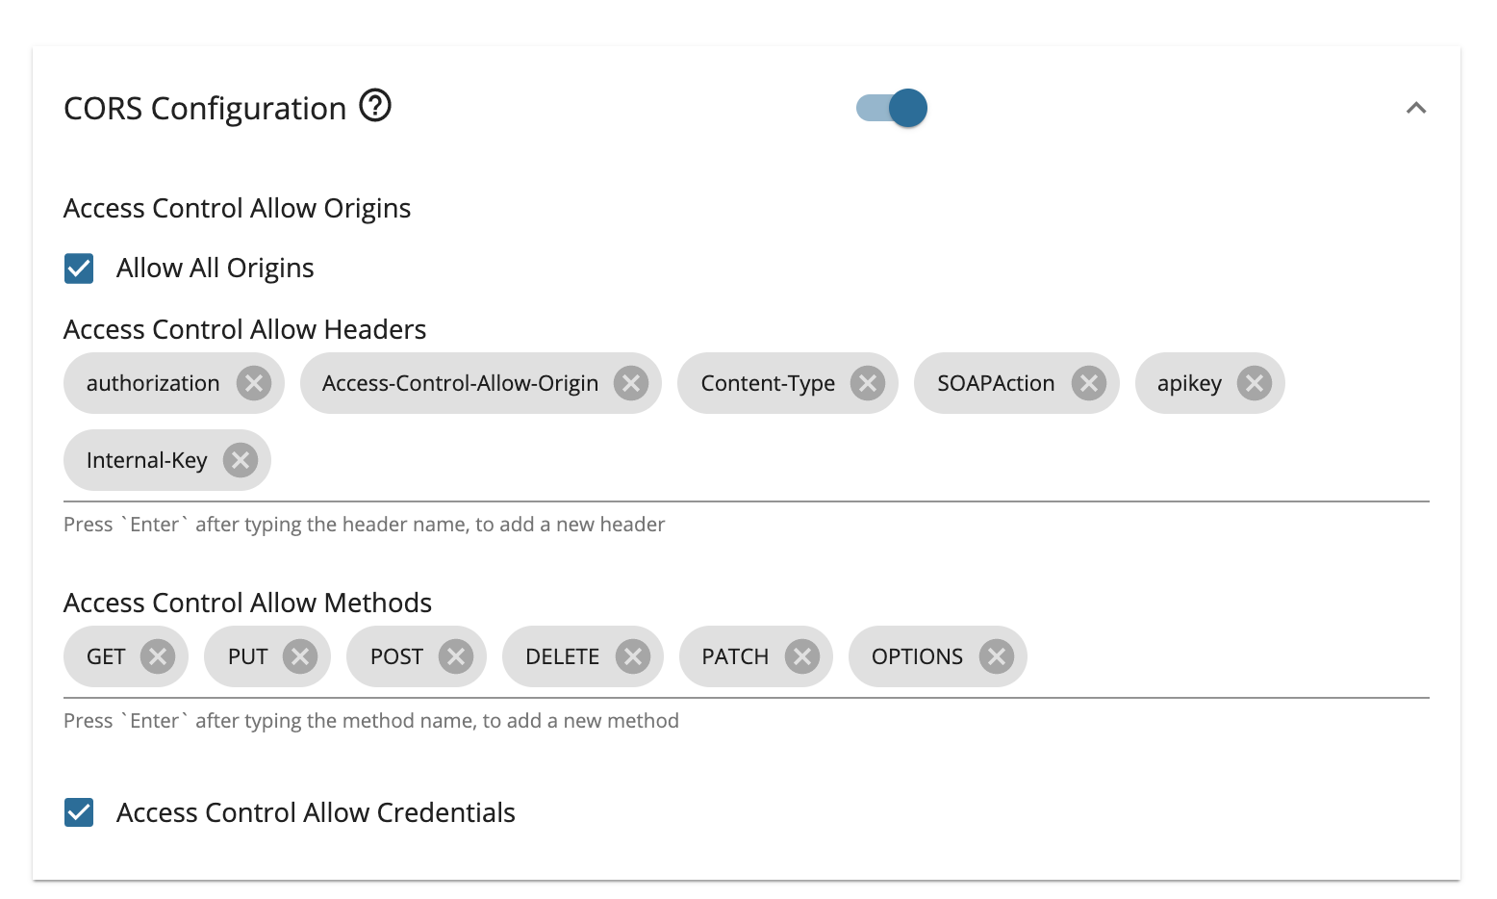The height and width of the screenshot is (899, 1497).
Task: Remove GET from allowed methods
Action: [158, 655]
